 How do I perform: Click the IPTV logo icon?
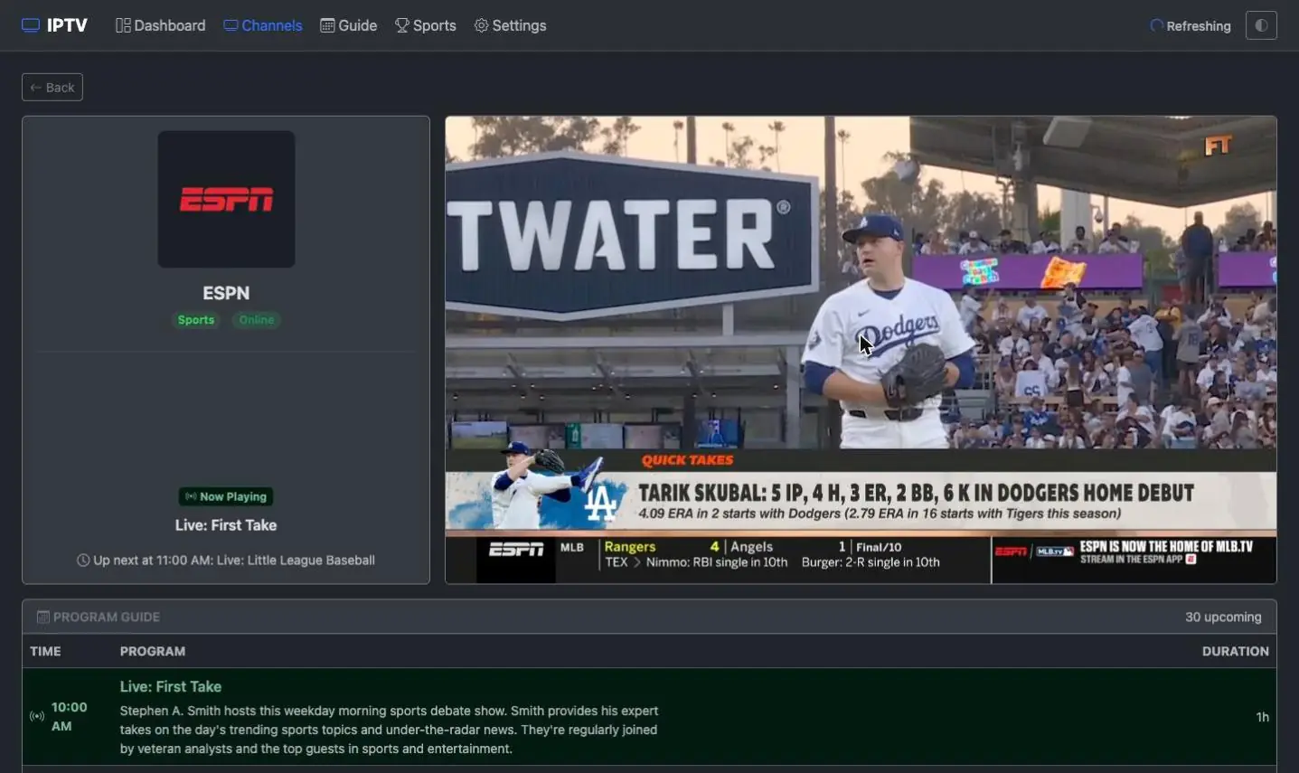pos(31,25)
